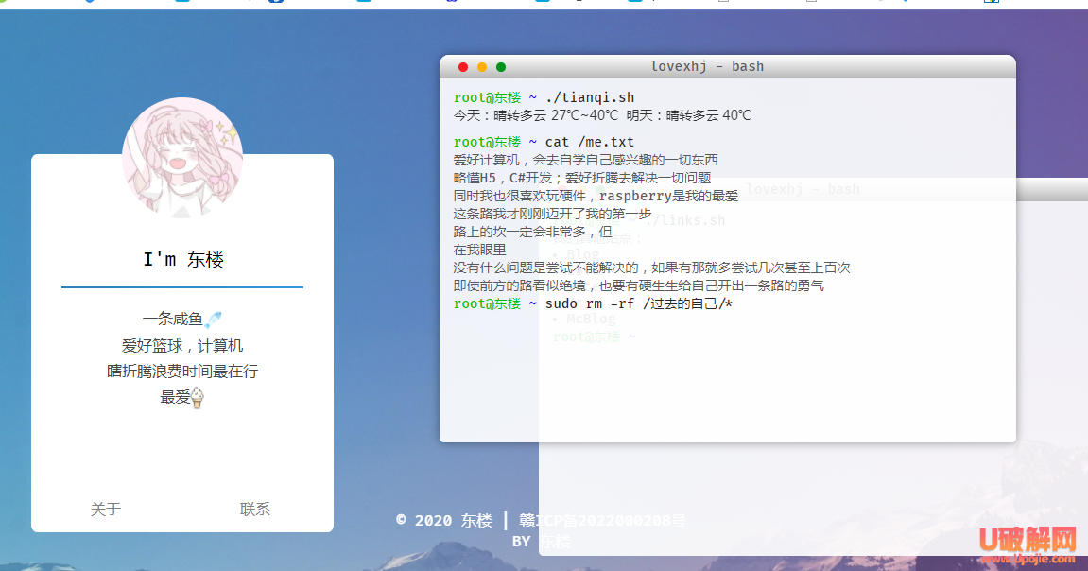Click the fish emoji after 一条咸鱼
This screenshot has height=571, width=1088.
point(214,320)
